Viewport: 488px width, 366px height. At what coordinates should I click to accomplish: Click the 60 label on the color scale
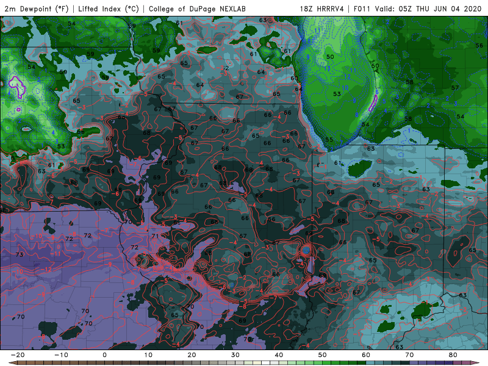[x=366, y=355]
